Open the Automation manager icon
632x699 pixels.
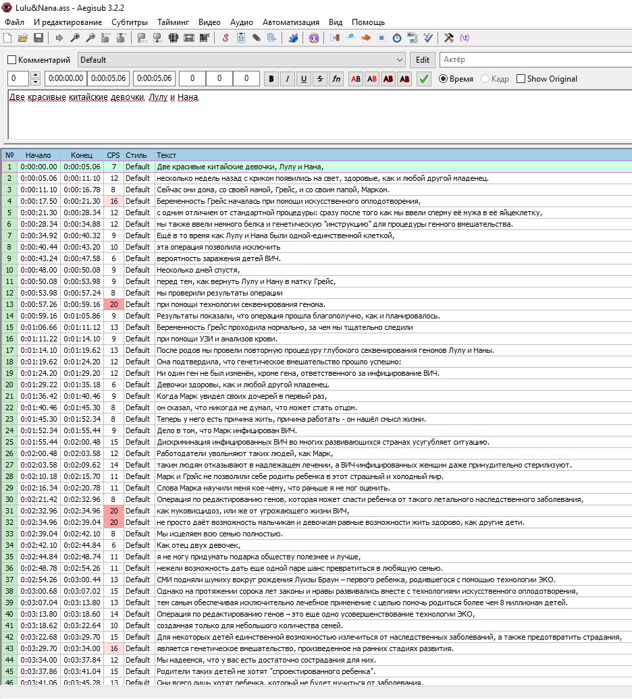pos(293,38)
